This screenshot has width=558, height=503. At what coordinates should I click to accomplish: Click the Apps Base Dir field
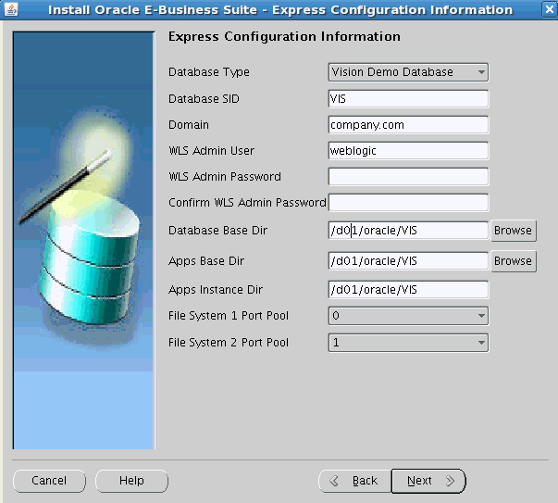pos(408,261)
